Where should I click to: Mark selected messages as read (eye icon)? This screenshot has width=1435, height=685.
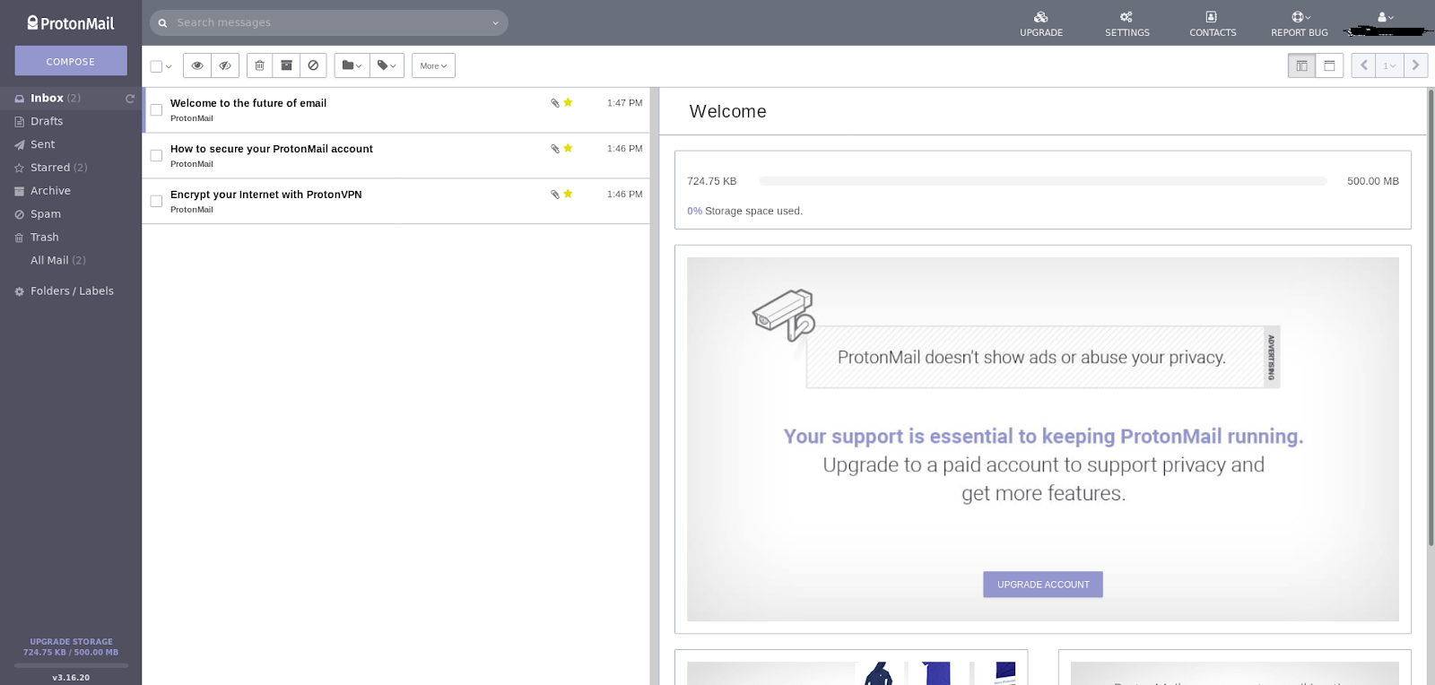[197, 65]
